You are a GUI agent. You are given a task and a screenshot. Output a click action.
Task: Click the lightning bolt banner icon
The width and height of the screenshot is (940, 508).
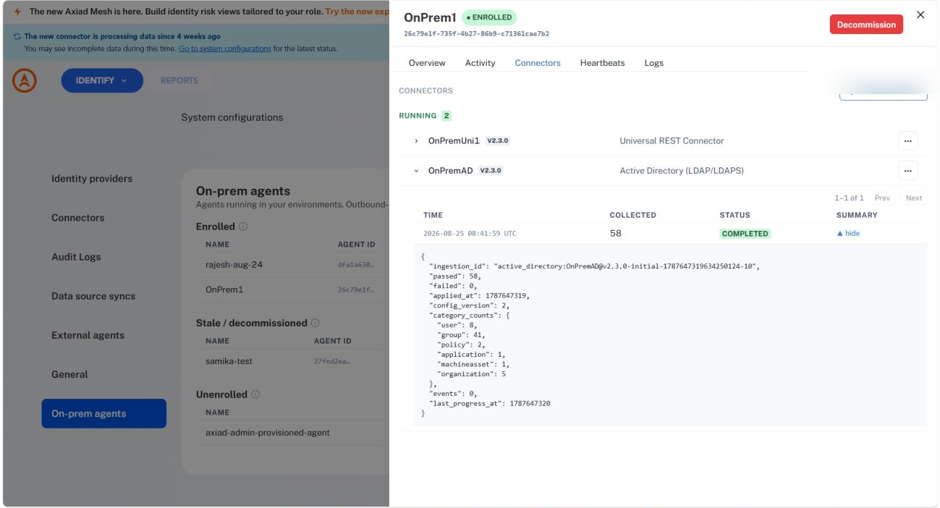click(18, 12)
